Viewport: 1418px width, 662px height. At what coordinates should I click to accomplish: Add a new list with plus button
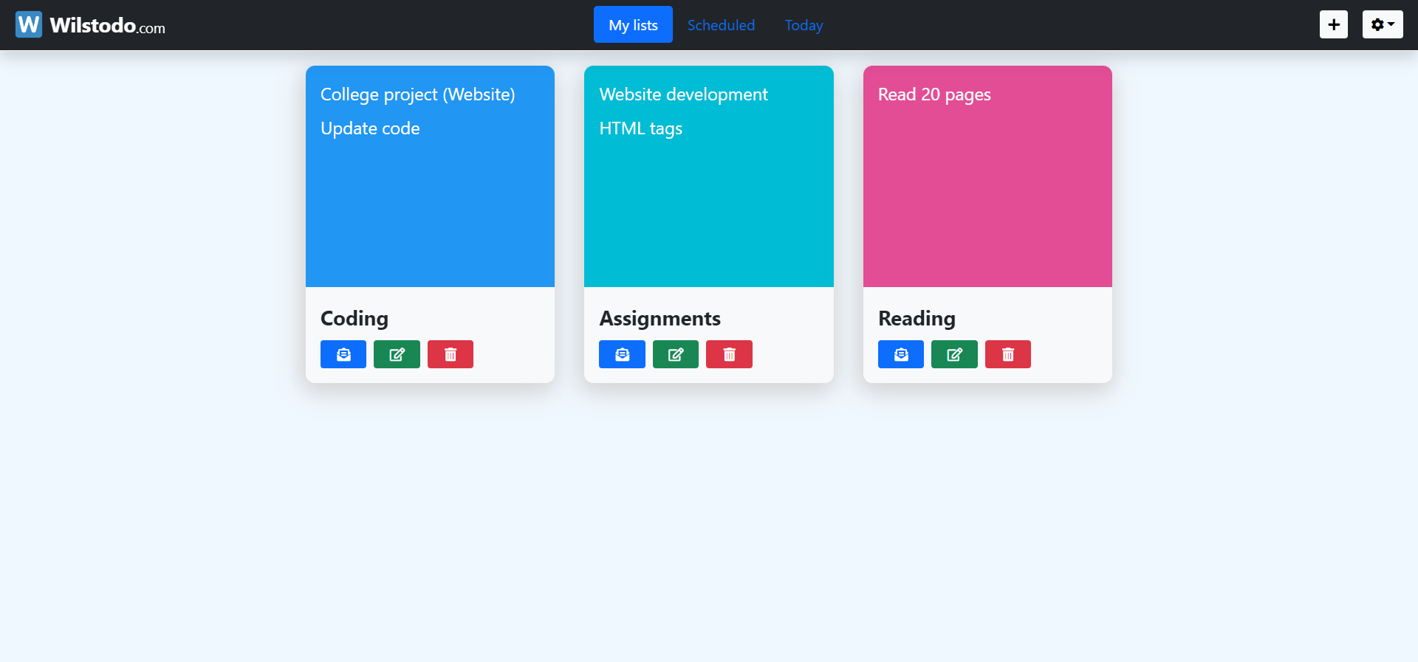tap(1334, 24)
